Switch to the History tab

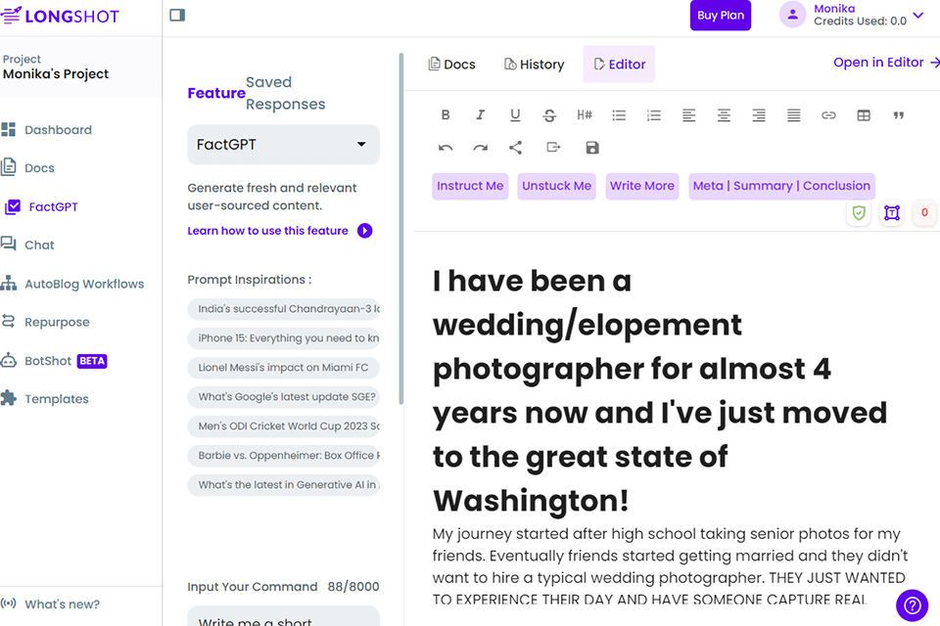(x=534, y=65)
